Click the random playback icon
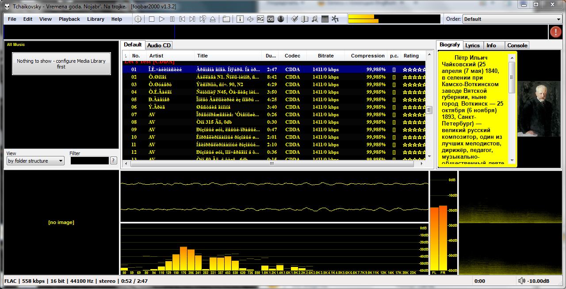This screenshot has width=566, height=289. tap(203, 19)
